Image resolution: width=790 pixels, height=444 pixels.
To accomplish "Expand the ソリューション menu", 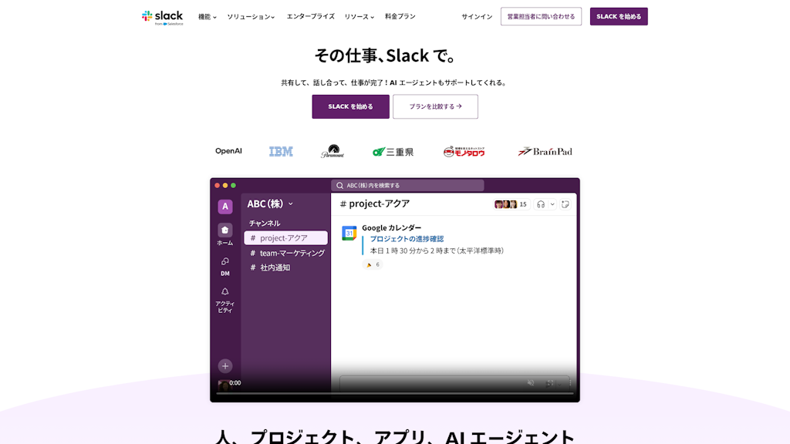I will pyautogui.click(x=251, y=17).
